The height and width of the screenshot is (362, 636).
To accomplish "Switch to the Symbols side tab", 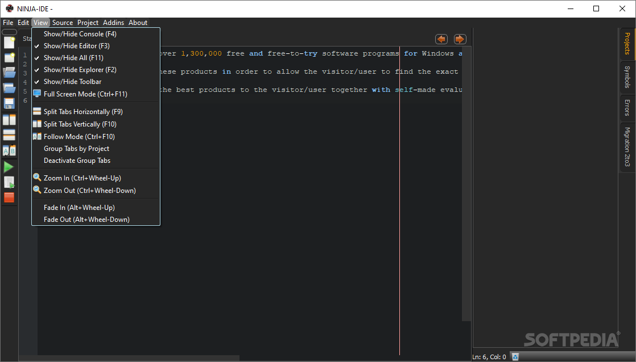I will tap(627, 77).
